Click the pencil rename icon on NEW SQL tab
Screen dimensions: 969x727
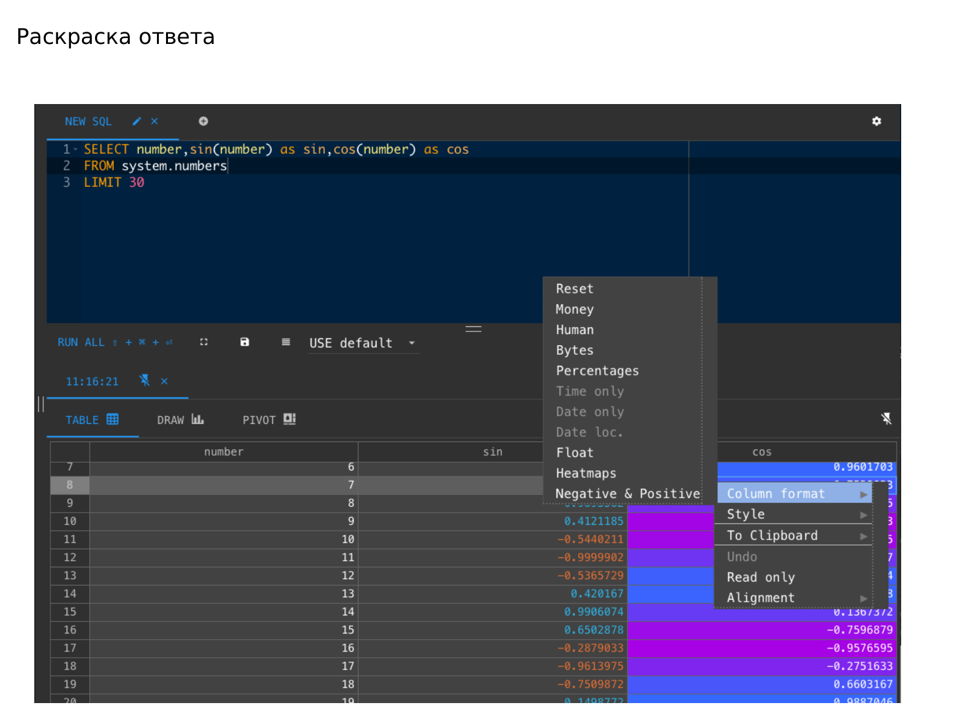pos(136,121)
